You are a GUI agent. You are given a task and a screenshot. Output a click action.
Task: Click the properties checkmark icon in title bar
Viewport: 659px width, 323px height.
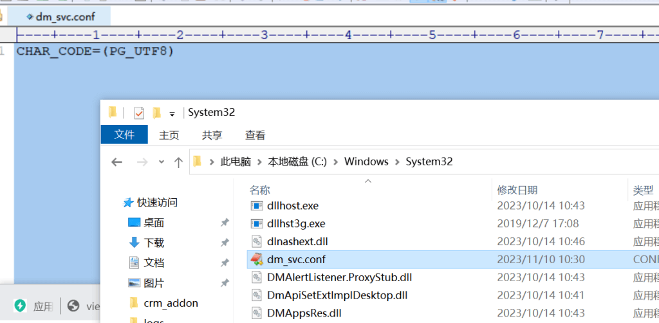pyautogui.click(x=139, y=113)
